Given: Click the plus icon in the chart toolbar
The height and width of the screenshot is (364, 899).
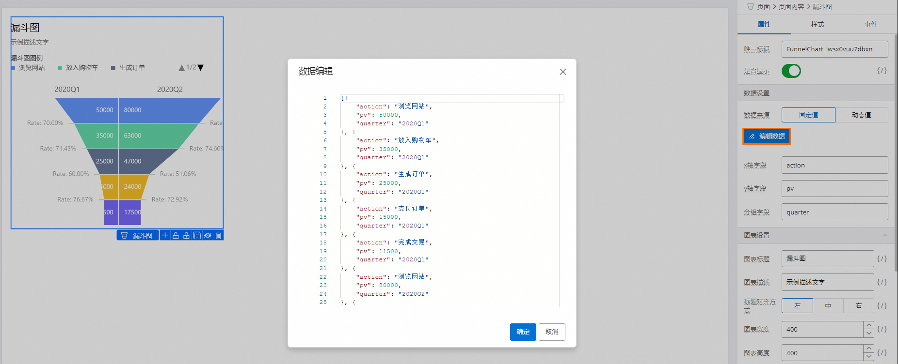Looking at the screenshot, I should coord(165,235).
